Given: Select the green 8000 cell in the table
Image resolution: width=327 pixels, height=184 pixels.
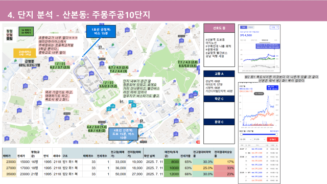Looking at the screenshot, I should coord(172,162).
